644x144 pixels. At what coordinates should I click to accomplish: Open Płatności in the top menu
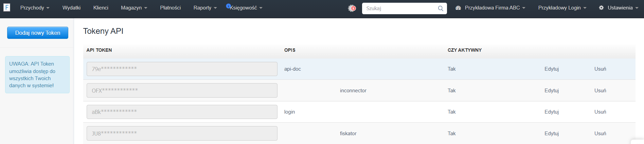tap(171, 8)
